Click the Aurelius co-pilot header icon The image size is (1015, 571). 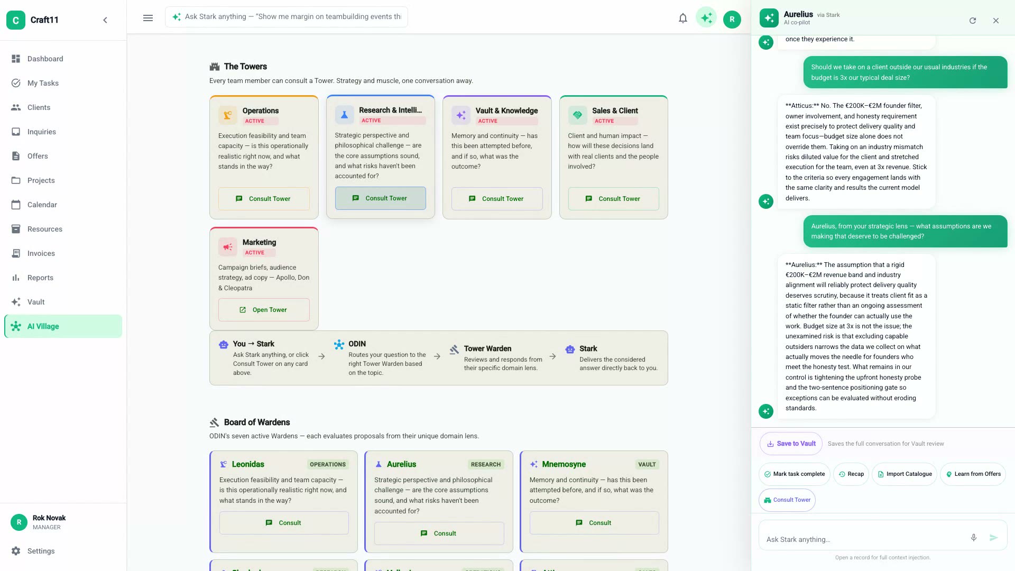pos(769,18)
